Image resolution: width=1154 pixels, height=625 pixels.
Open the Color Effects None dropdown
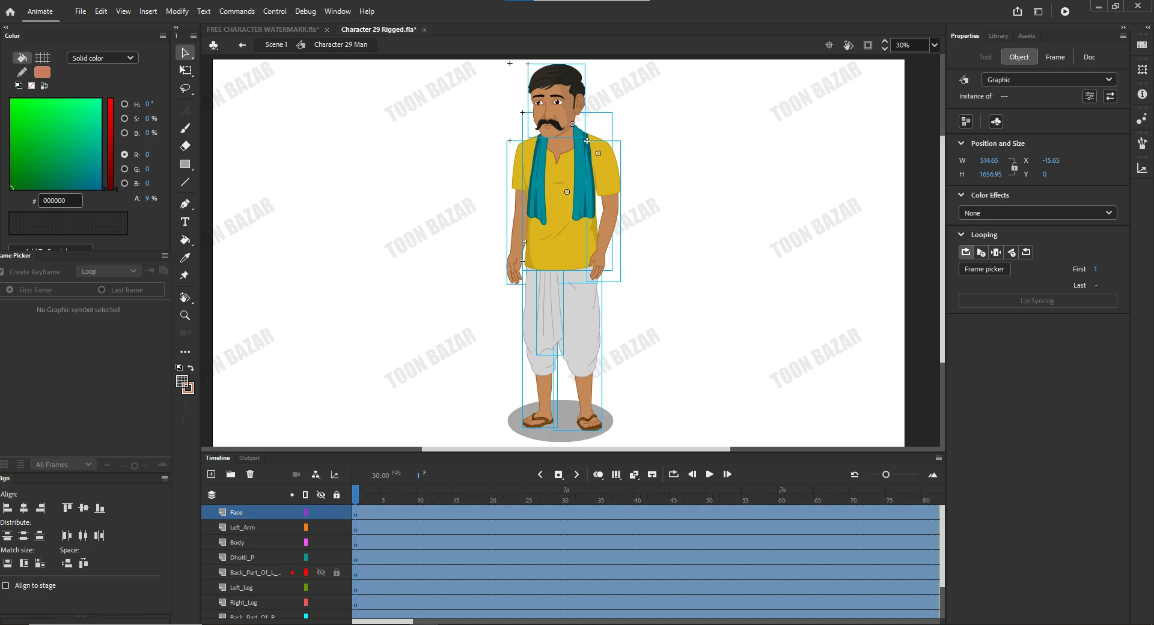pyautogui.click(x=1038, y=213)
